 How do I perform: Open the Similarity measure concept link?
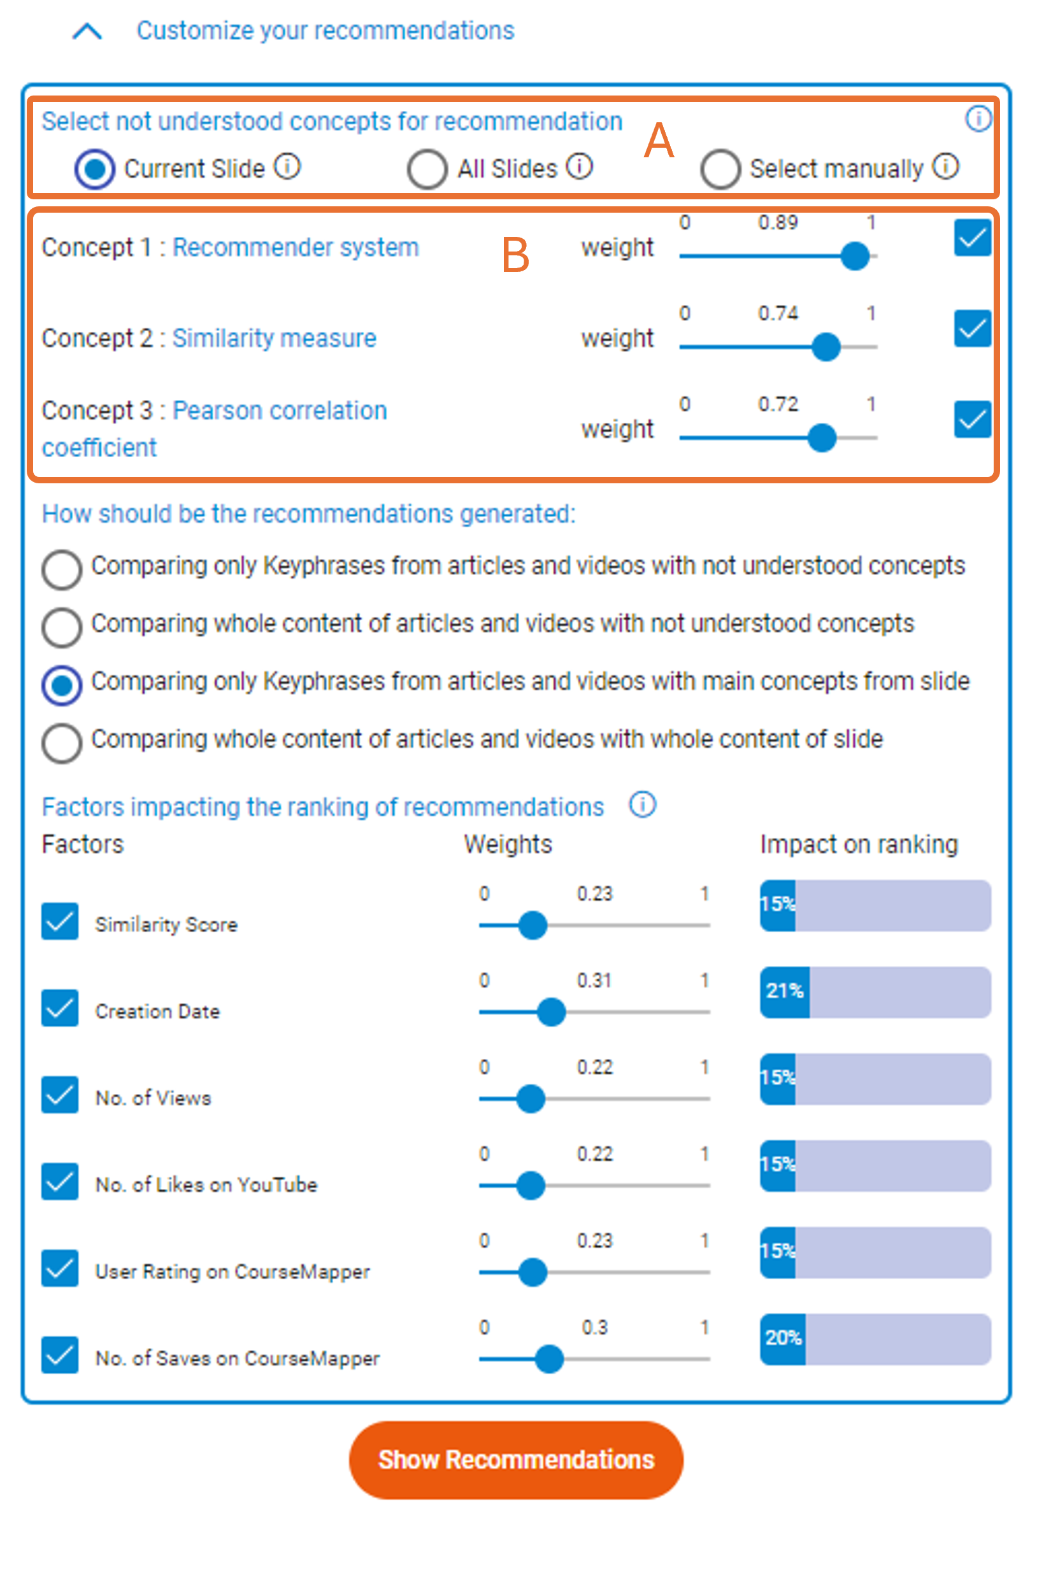274,338
